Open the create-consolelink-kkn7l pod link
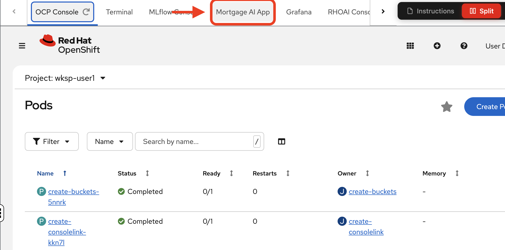This screenshot has height=250, width=505. pos(67,232)
